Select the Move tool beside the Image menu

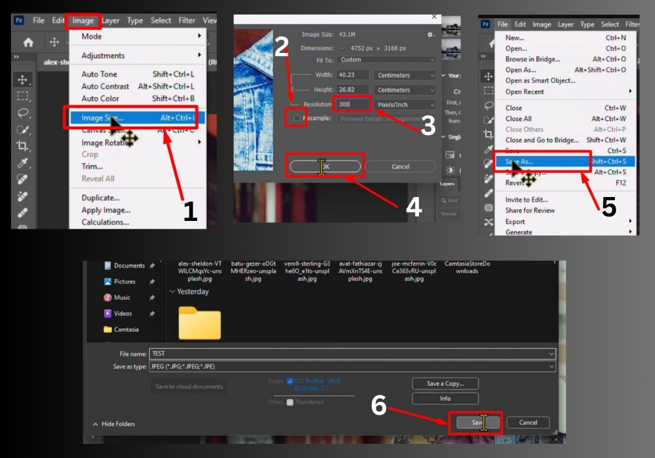pyautogui.click(x=23, y=79)
